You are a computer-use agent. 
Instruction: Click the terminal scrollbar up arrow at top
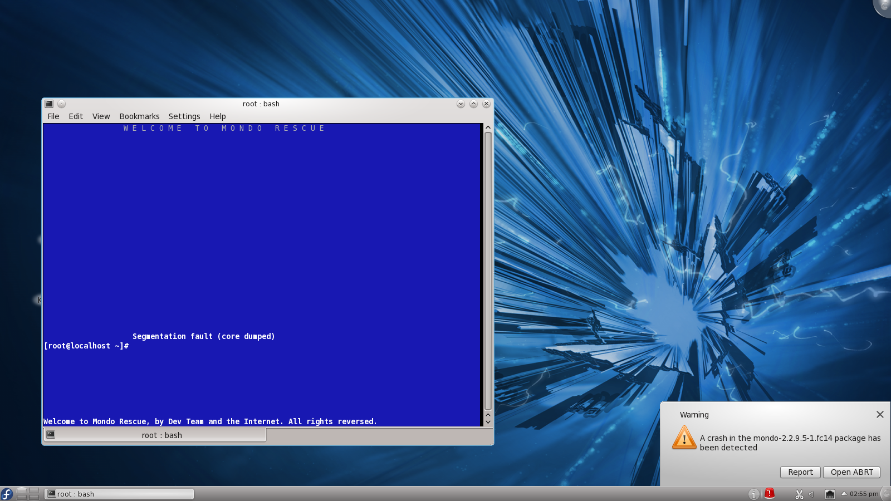[x=488, y=127]
